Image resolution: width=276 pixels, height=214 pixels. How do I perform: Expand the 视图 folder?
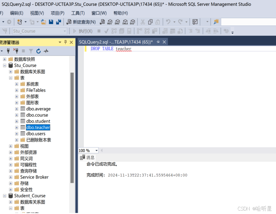[11, 146]
